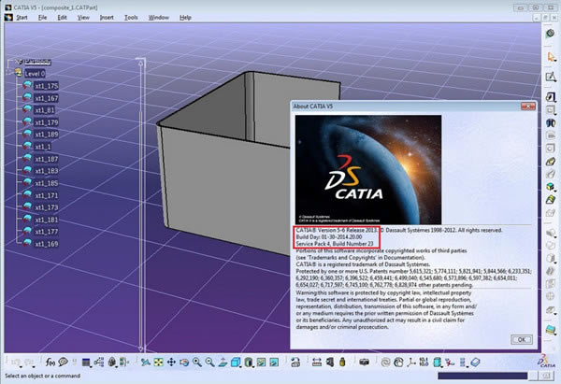
Task: Open the Start menu
Action: click(x=22, y=17)
